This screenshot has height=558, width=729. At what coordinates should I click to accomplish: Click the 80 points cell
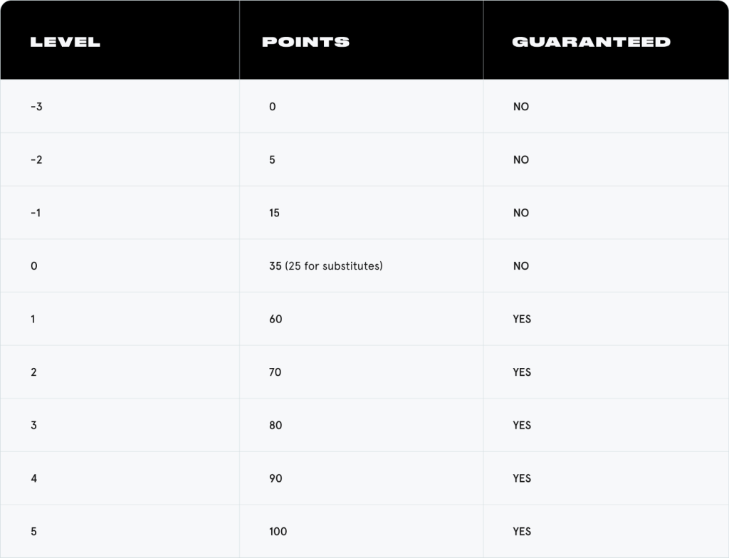tap(276, 426)
